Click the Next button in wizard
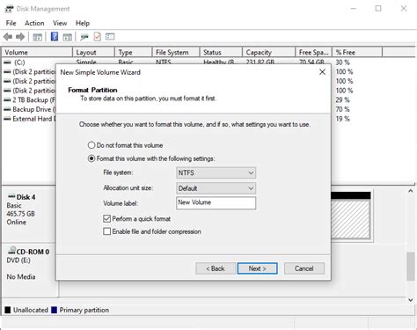Image resolution: width=417 pixels, height=330 pixels. pos(257,268)
